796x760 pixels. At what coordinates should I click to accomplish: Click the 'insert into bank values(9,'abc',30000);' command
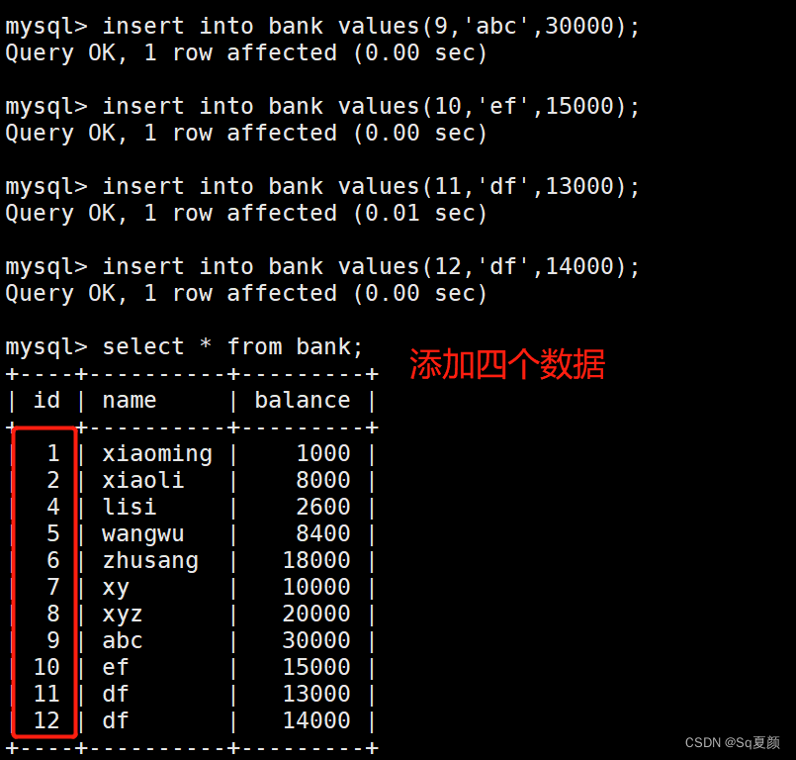click(x=371, y=27)
